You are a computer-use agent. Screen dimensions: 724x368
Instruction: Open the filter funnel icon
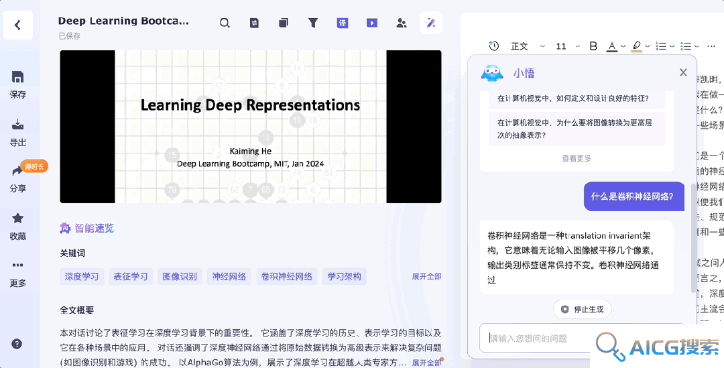tap(313, 23)
